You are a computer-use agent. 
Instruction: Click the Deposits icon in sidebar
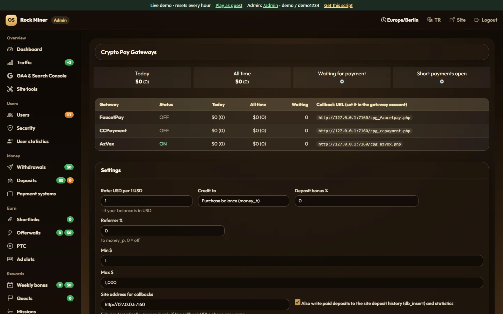(x=10, y=180)
